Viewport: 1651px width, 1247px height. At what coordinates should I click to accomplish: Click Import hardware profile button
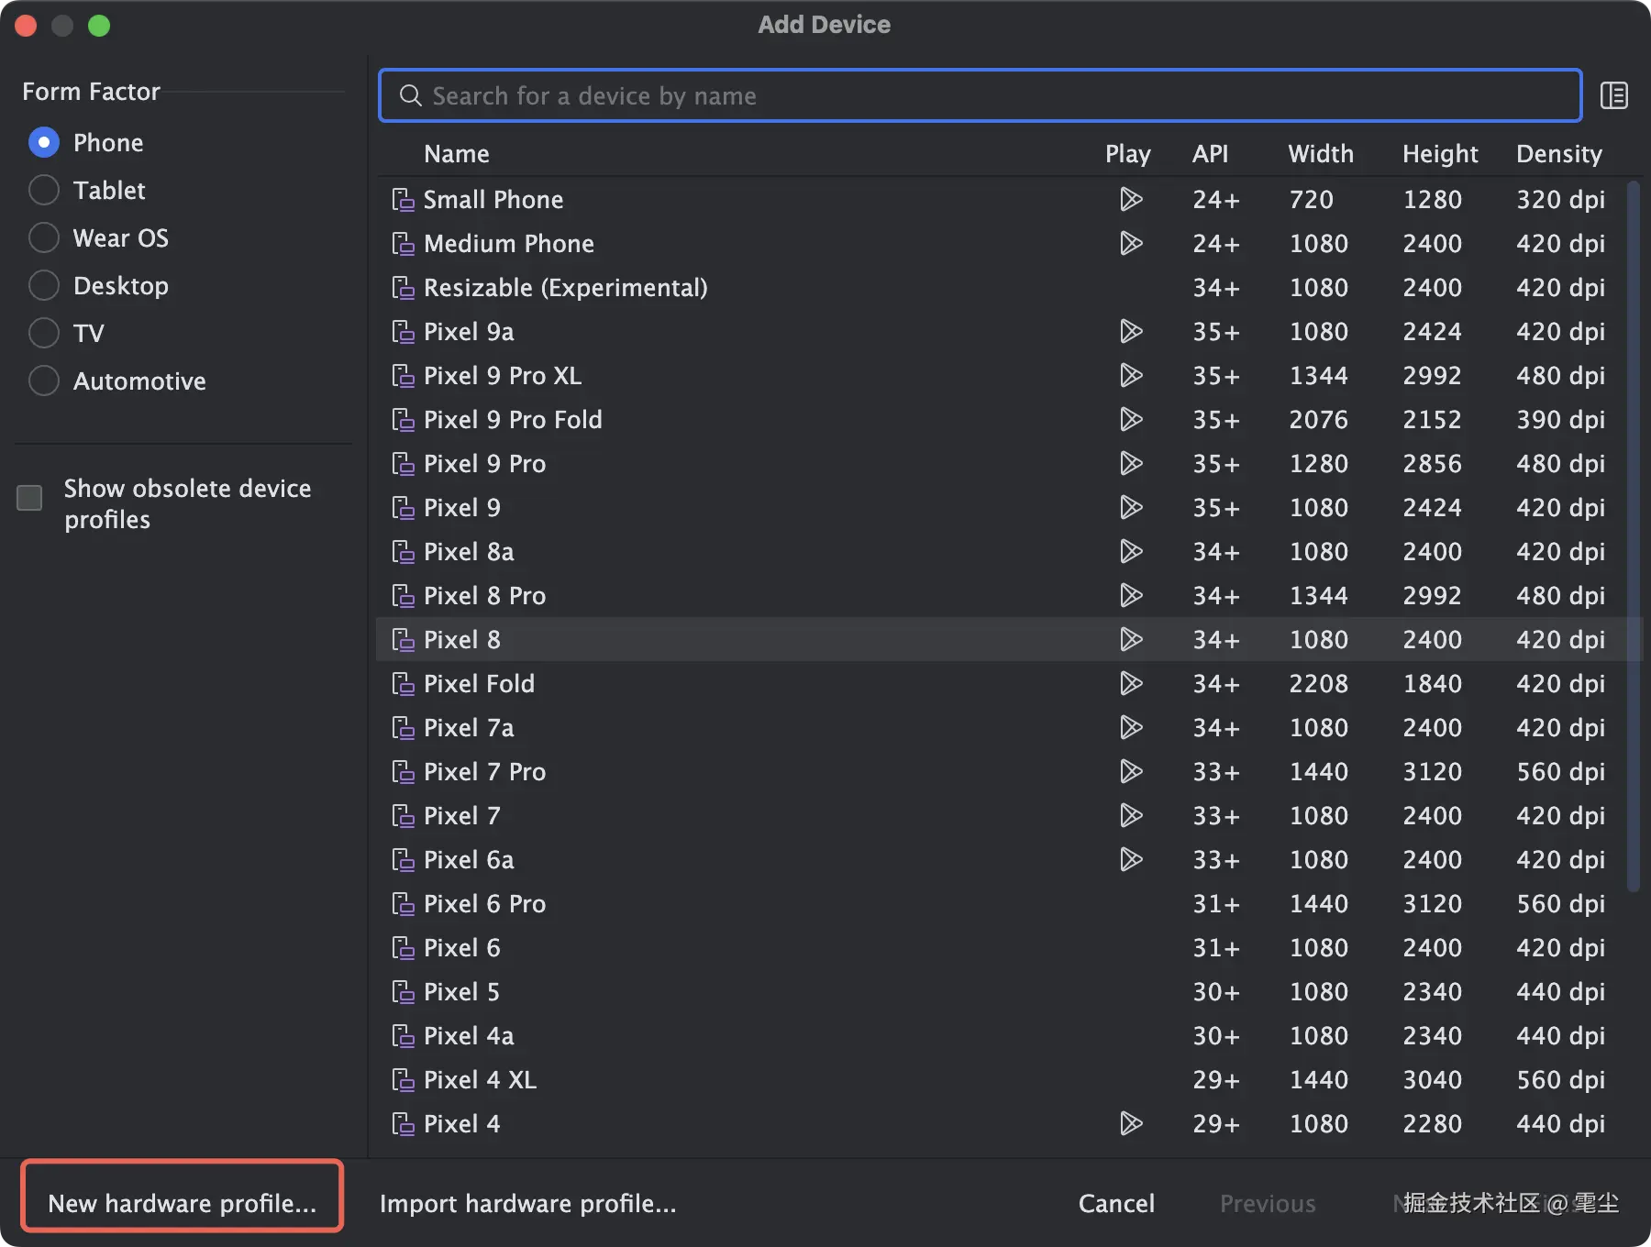(x=527, y=1203)
